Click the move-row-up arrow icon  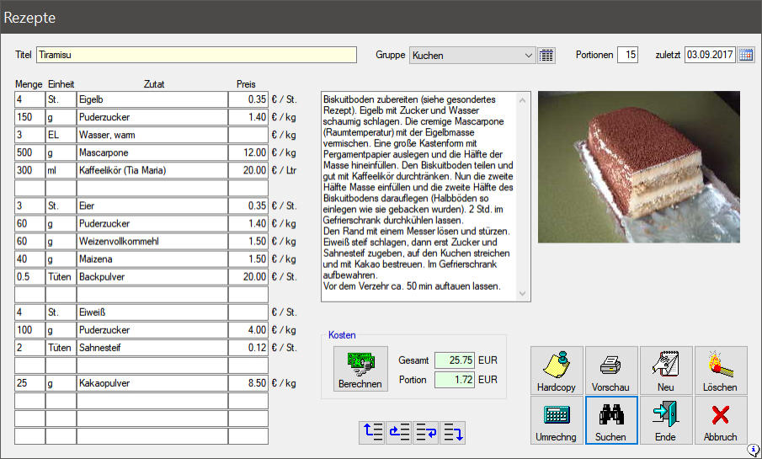372,433
